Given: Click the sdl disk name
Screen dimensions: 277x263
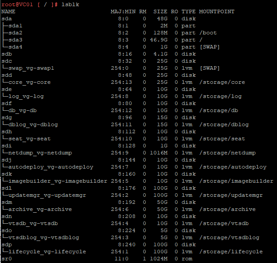Looking at the screenshot, I should pyautogui.click(x=7, y=188).
